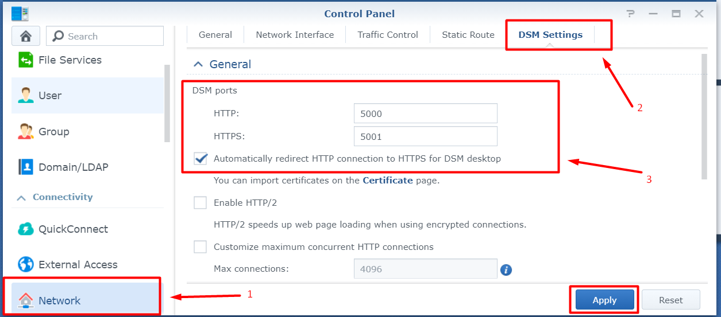This screenshot has height=317, width=721.
Task: Open the Static Route tab
Action: click(x=468, y=34)
